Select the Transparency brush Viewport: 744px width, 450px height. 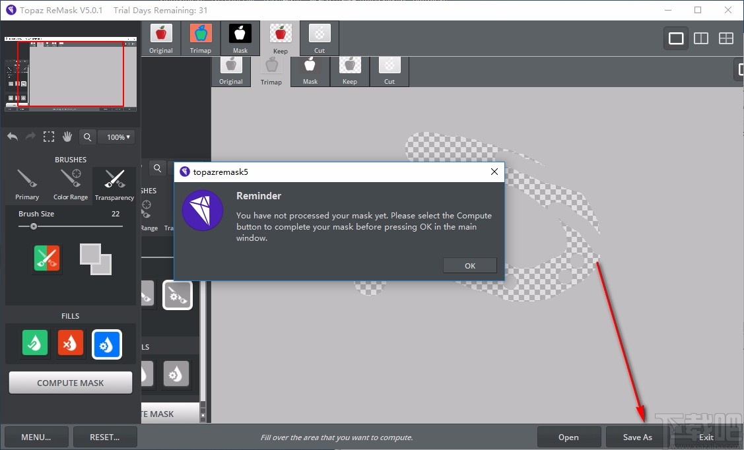point(114,185)
